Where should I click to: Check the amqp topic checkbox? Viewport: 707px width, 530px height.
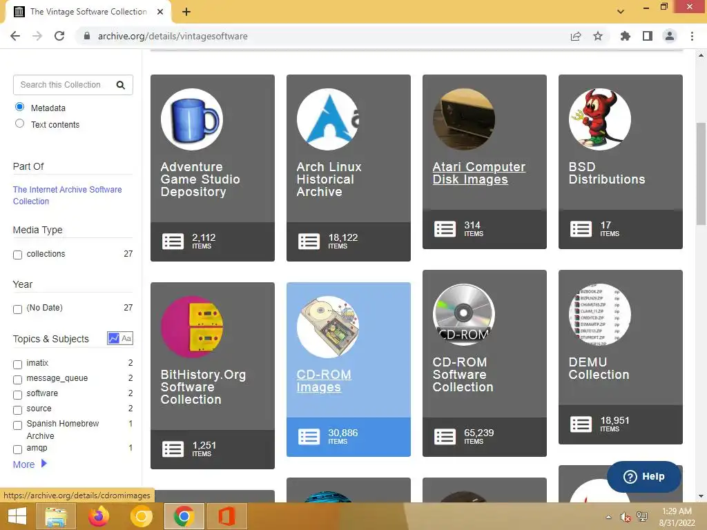pos(17,449)
